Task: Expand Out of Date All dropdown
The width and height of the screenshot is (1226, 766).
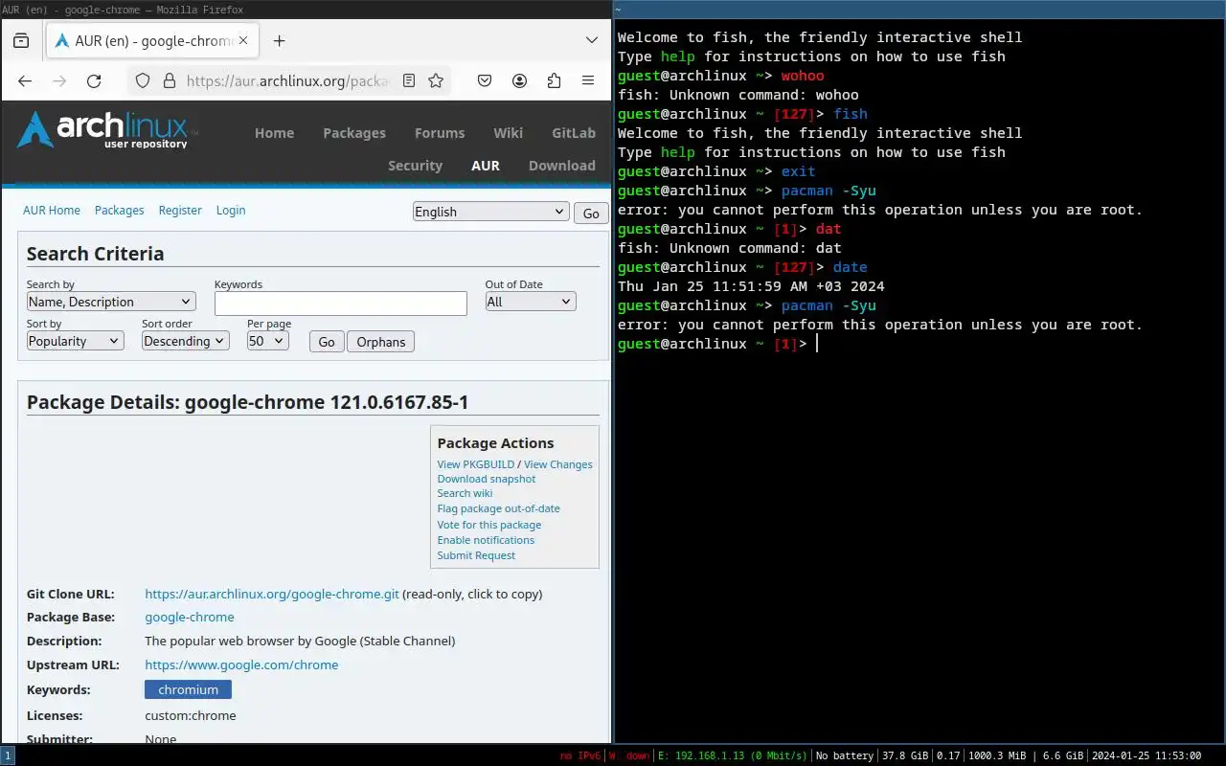Action: coord(531,302)
